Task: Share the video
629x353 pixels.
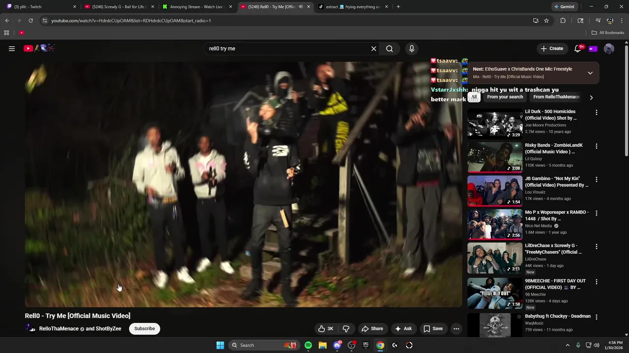Action: (x=372, y=328)
